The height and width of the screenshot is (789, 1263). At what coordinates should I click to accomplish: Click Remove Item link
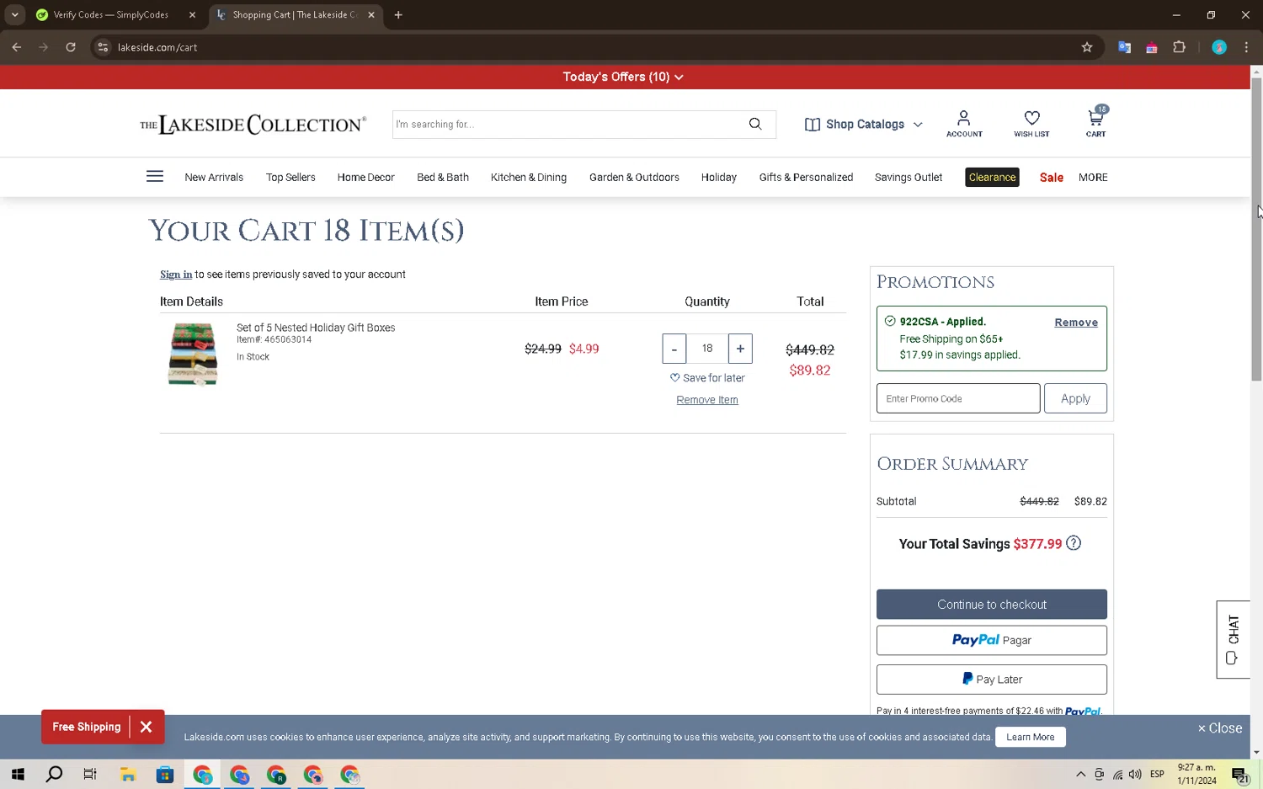[x=707, y=400]
